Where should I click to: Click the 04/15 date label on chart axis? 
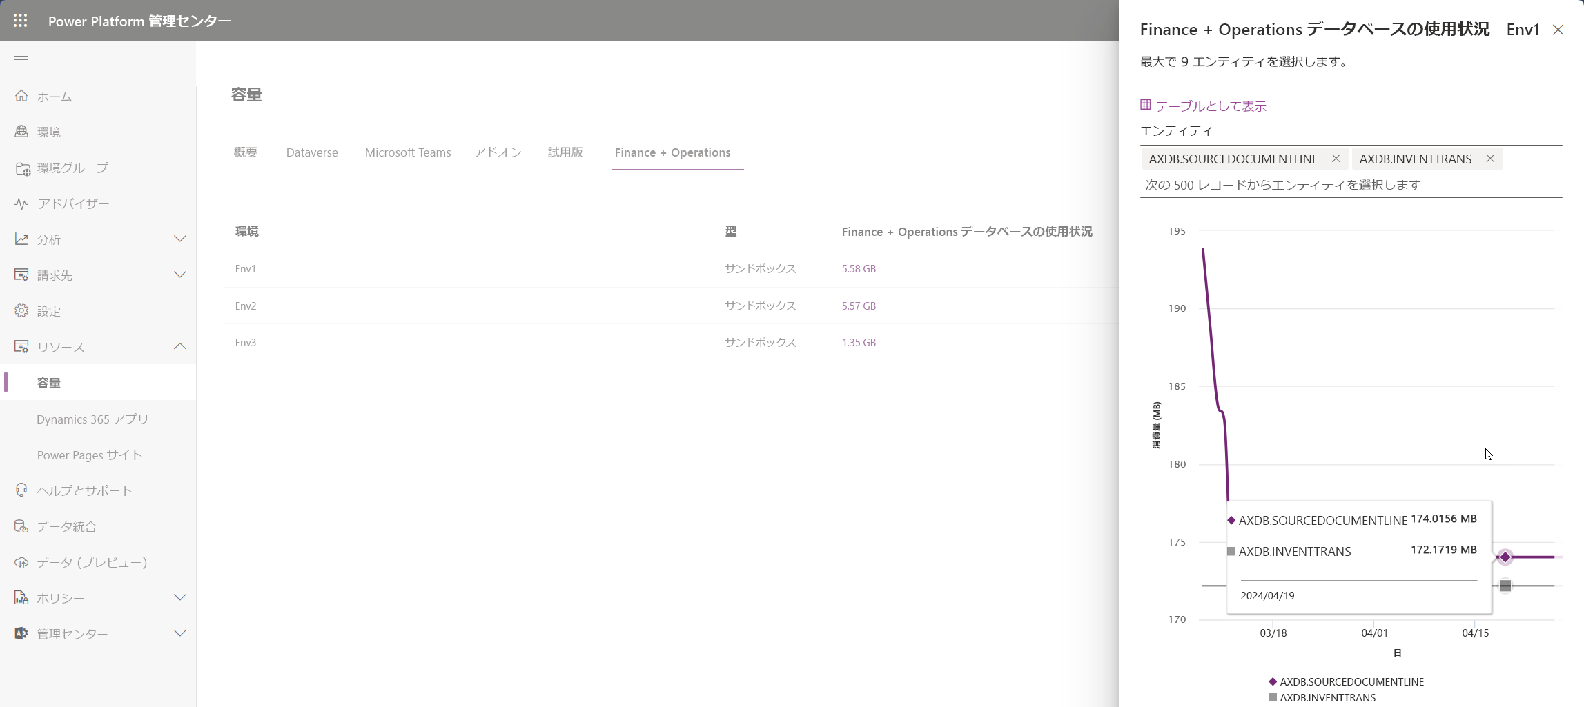pyautogui.click(x=1476, y=633)
